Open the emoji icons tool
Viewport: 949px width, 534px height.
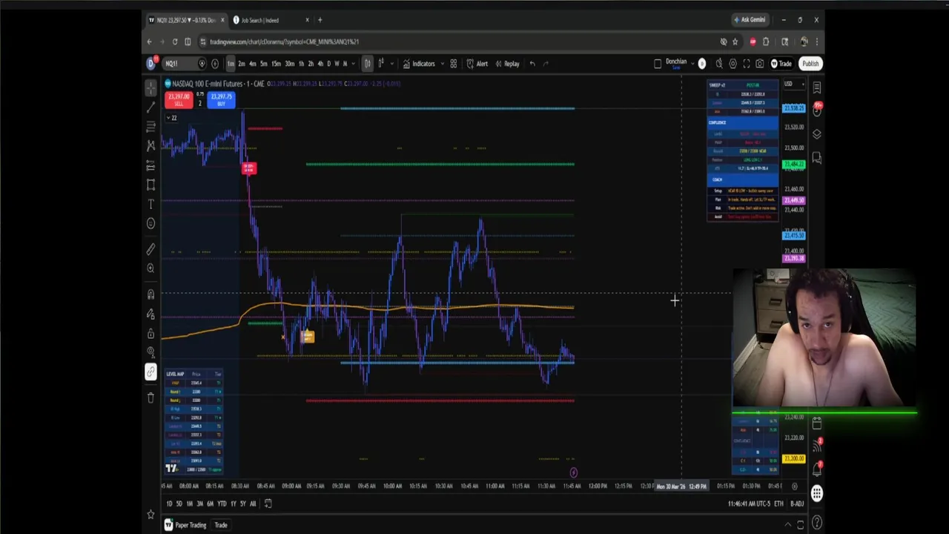[x=151, y=223]
